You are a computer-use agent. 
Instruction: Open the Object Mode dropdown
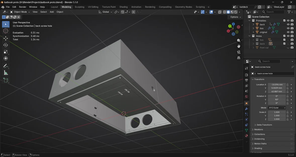pyautogui.click(x=20, y=12)
